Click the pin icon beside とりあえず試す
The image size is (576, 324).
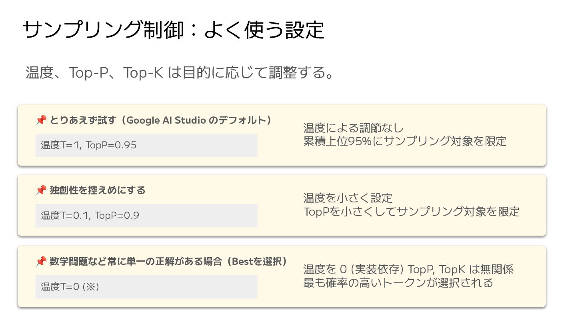tap(41, 120)
